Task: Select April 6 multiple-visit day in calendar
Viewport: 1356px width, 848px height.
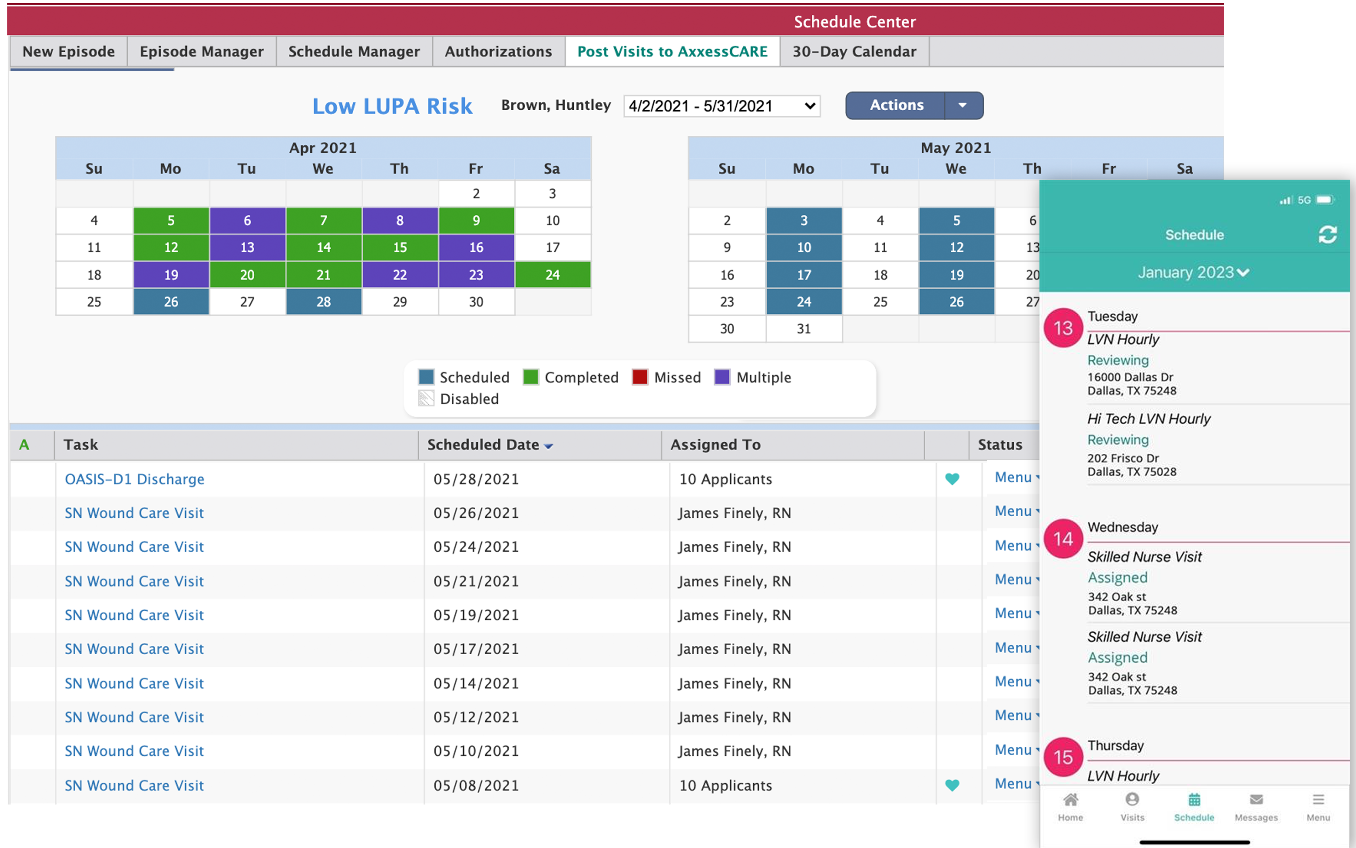Action: [247, 220]
